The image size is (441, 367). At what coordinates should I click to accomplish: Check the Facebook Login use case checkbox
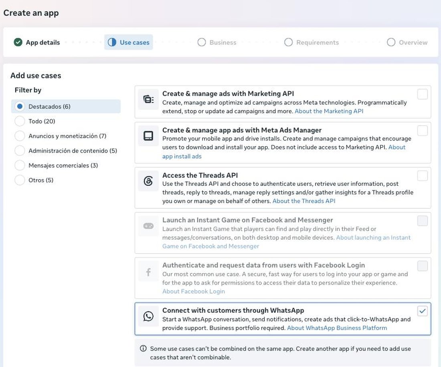pos(423,266)
